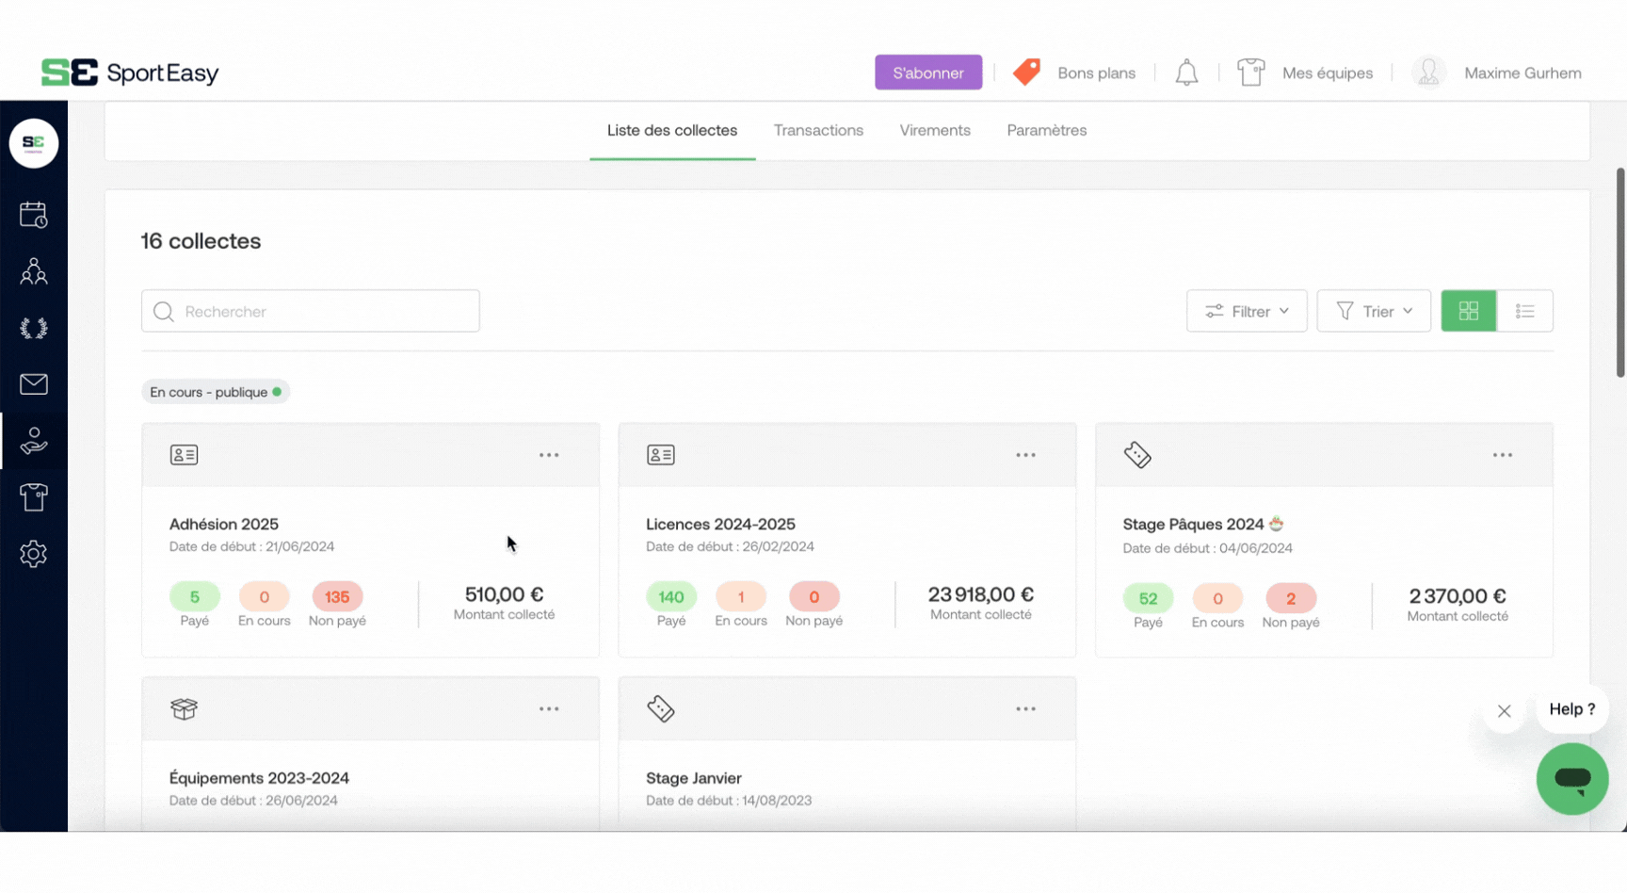1627x893 pixels.
Task: Switch to the Transactions tab
Action: coord(818,130)
